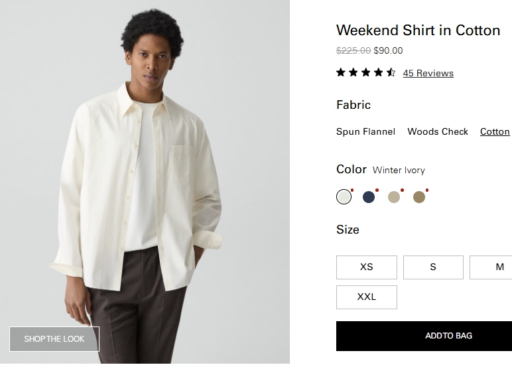Click the Weekend Shirt in Cotton title
Image resolution: width=512 pixels, height=365 pixels.
click(x=418, y=31)
